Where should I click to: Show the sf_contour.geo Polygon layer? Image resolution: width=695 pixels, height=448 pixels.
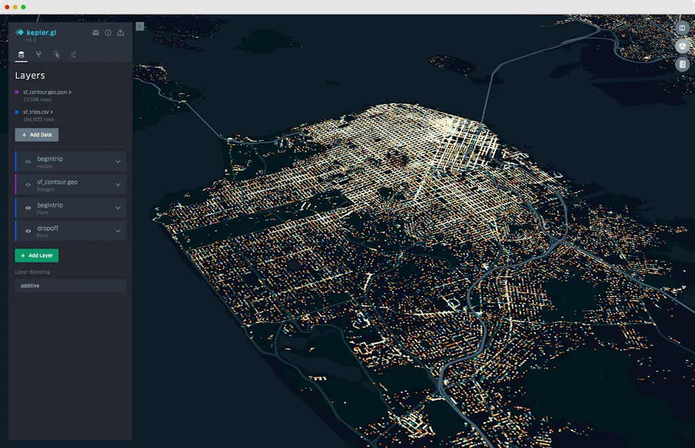point(28,184)
